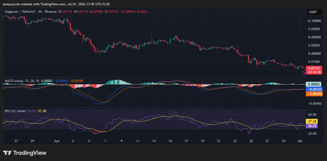Click the 20.00 RSI axis label

coord(312,134)
